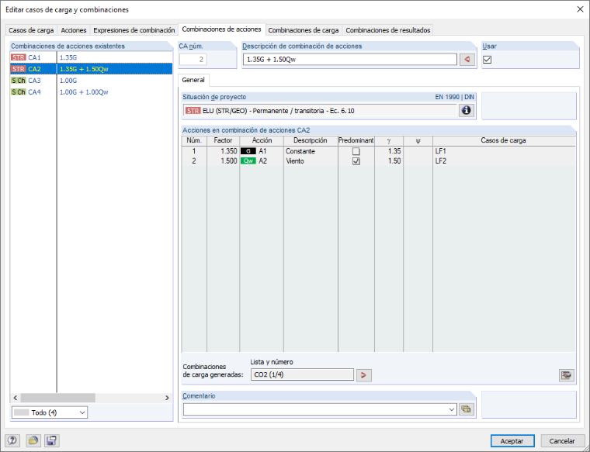Click the open folder icon at bottom left
This screenshot has width=590, height=452.
(x=33, y=440)
